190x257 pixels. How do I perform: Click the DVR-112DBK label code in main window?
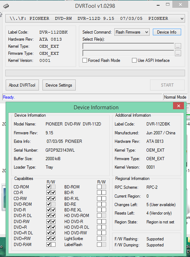tap(53, 32)
